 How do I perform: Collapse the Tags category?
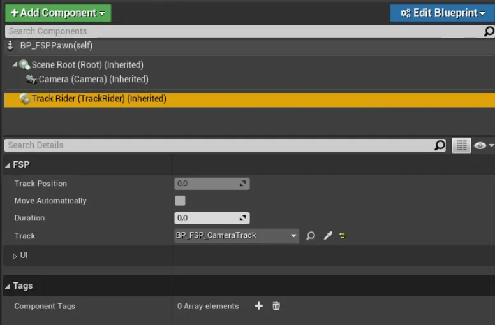tap(8, 286)
